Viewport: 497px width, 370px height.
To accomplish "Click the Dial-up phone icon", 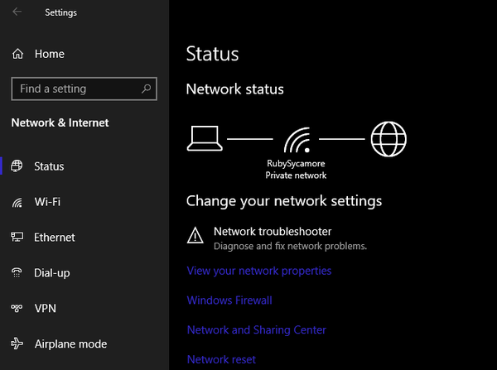I will coord(17,273).
